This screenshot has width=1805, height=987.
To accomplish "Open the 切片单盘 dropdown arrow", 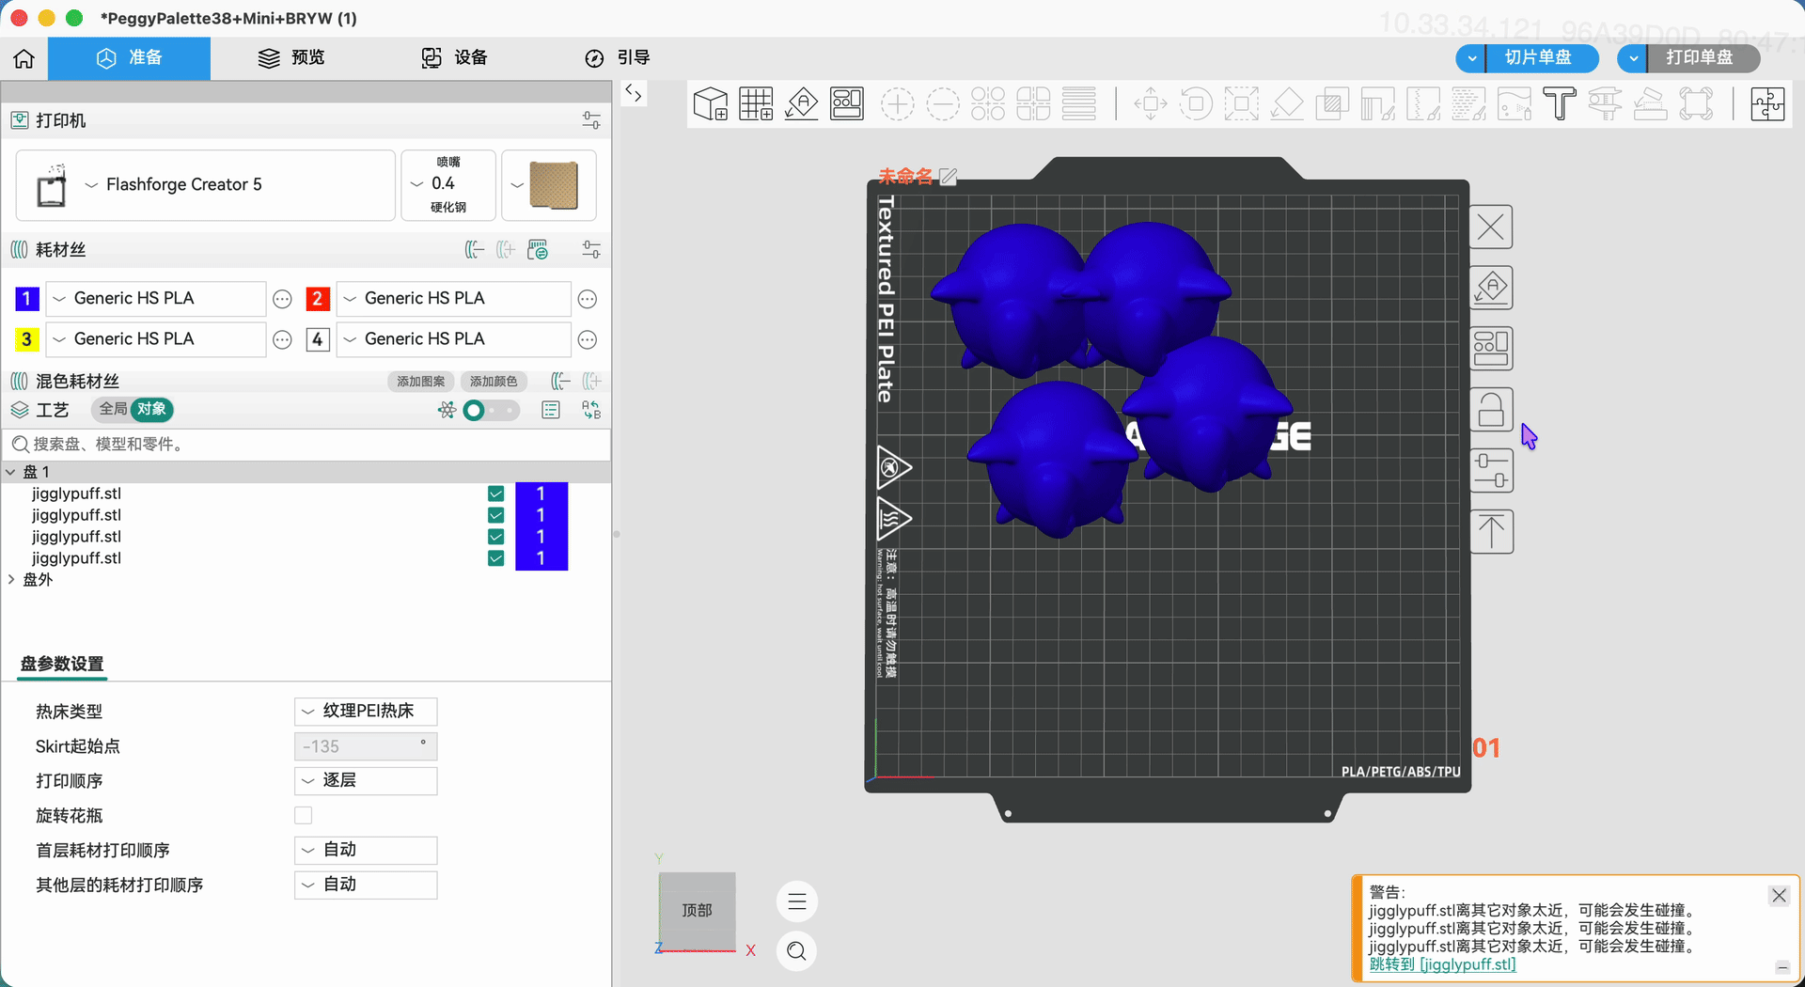I will [1471, 58].
